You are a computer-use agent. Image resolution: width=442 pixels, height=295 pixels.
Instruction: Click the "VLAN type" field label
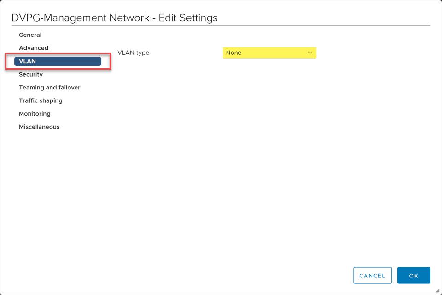[x=134, y=53]
